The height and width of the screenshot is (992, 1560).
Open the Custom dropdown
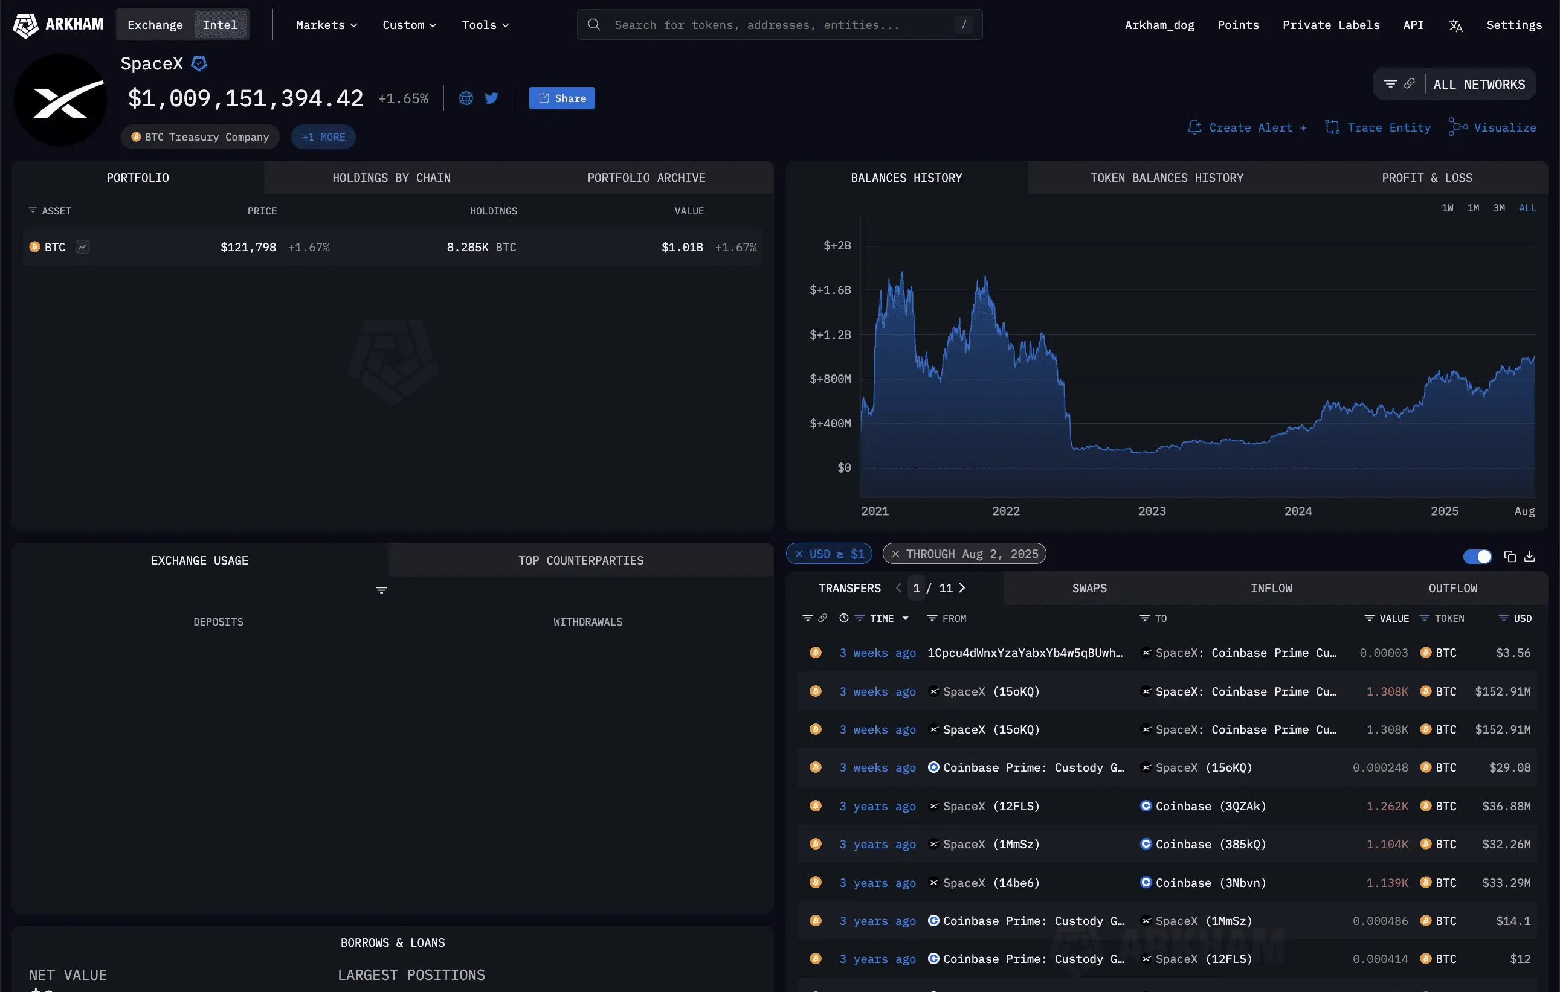[410, 25]
